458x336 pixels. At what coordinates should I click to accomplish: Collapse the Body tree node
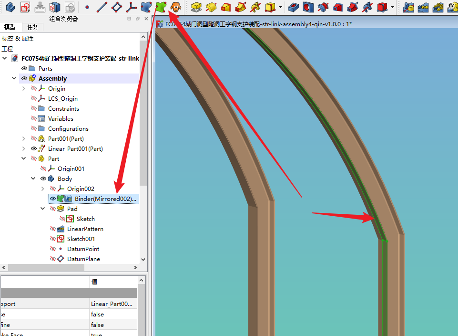(x=33, y=179)
